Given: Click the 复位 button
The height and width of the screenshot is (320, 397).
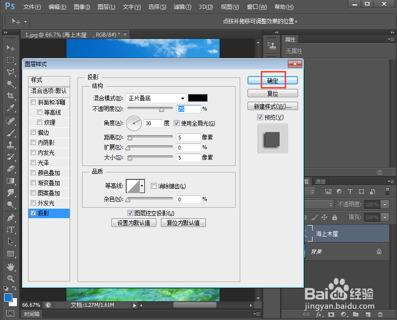Looking at the screenshot, I should click(x=273, y=93).
